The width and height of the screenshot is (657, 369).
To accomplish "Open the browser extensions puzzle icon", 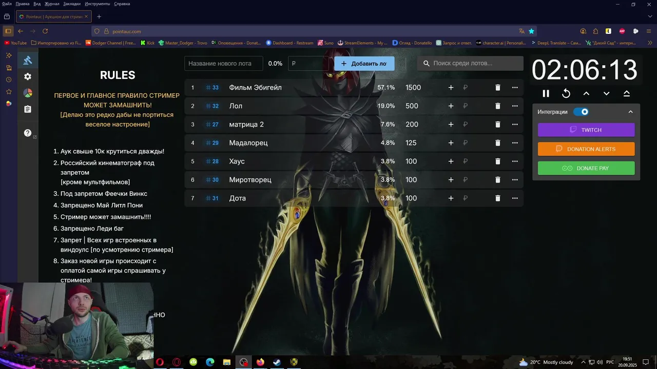I will (595, 31).
